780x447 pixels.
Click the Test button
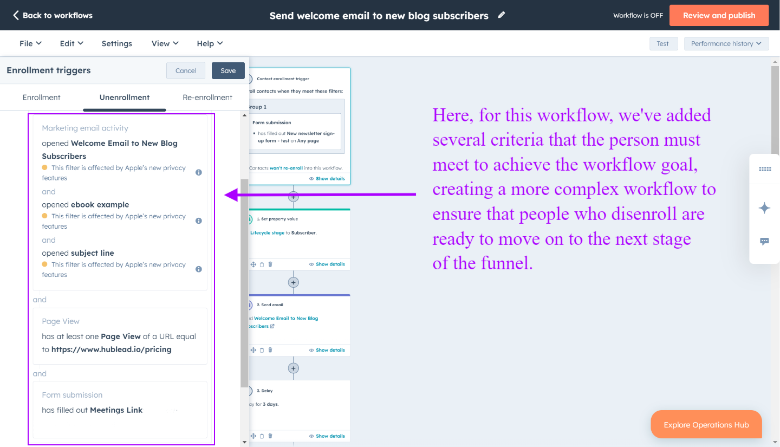(x=663, y=43)
